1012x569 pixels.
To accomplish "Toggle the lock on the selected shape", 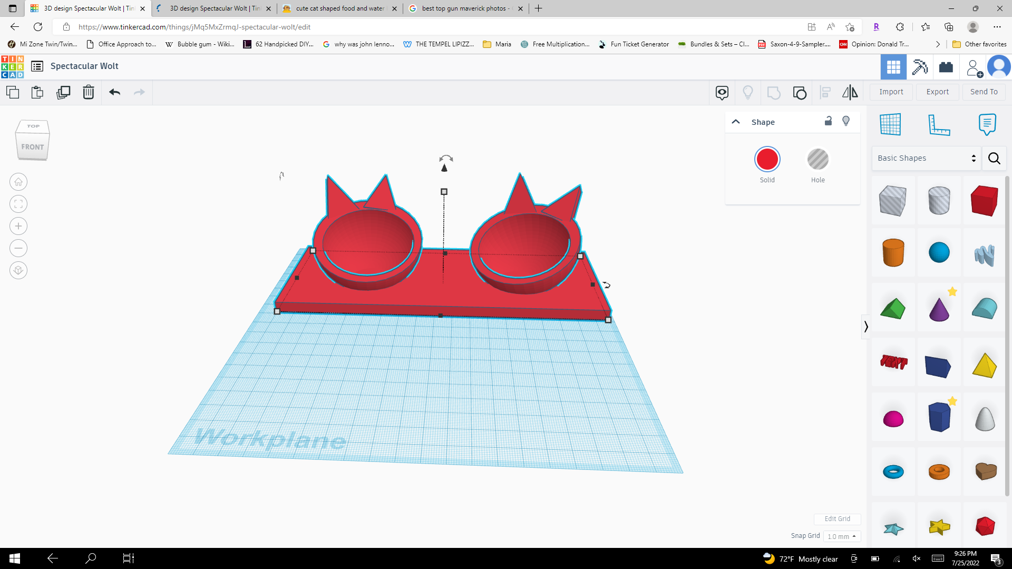I will [828, 121].
